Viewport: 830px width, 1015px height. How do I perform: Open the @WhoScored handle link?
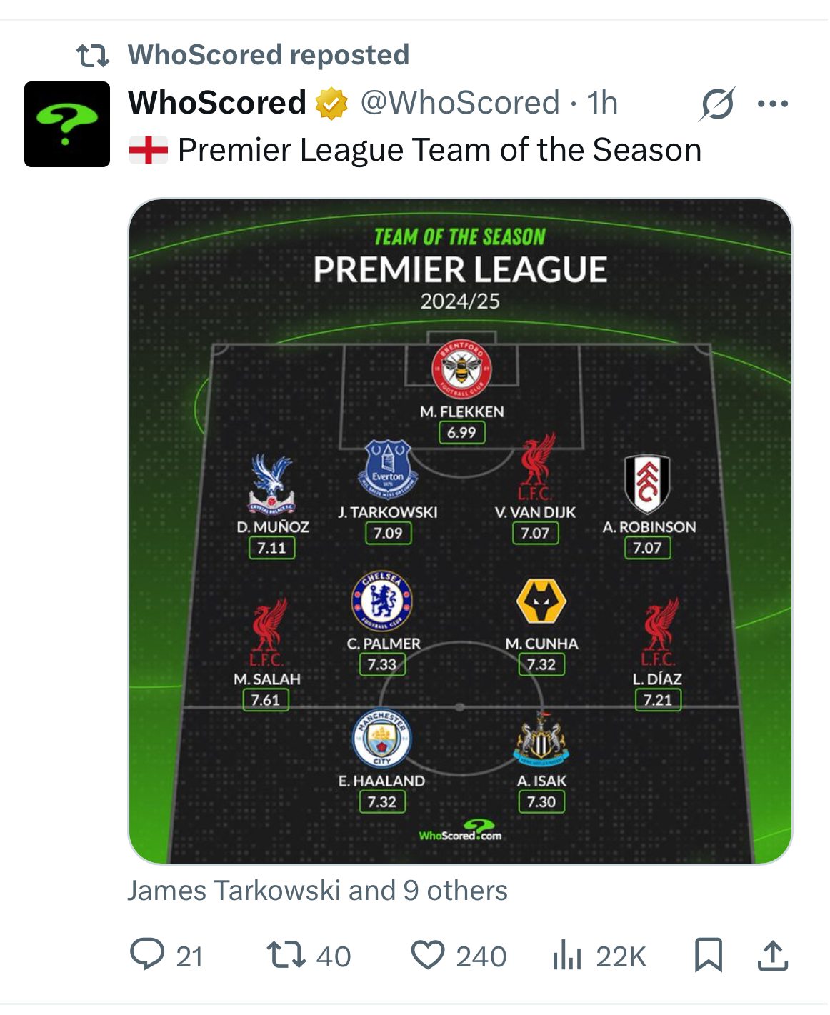pos(460,103)
